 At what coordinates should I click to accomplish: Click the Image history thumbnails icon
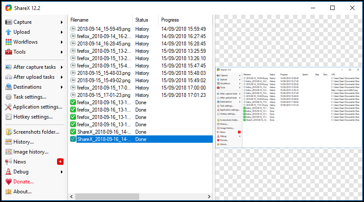[x=8, y=152]
